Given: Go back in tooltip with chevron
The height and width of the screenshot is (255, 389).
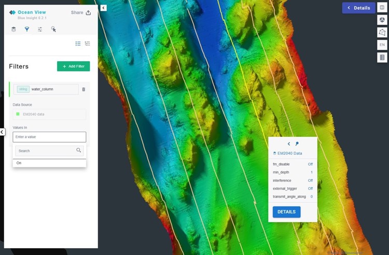Looking at the screenshot, I should pos(289,144).
